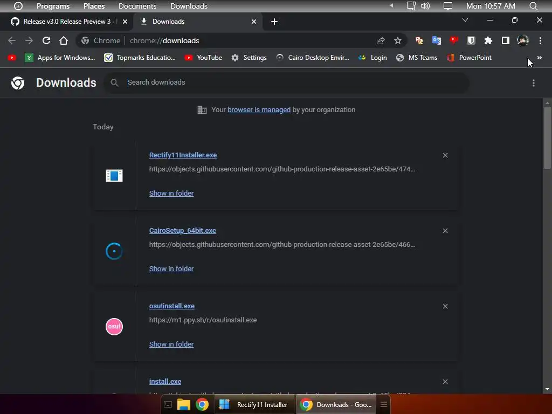Bookmark this page with the star icon
552x414 pixels.
pos(398,40)
